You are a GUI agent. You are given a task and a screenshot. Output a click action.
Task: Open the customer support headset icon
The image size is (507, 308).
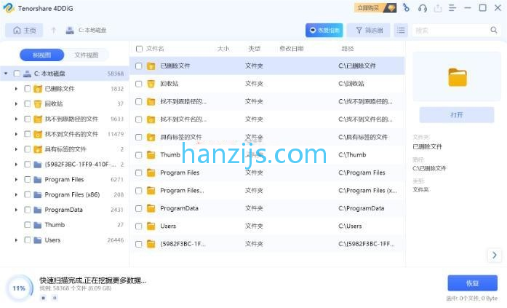(423, 8)
